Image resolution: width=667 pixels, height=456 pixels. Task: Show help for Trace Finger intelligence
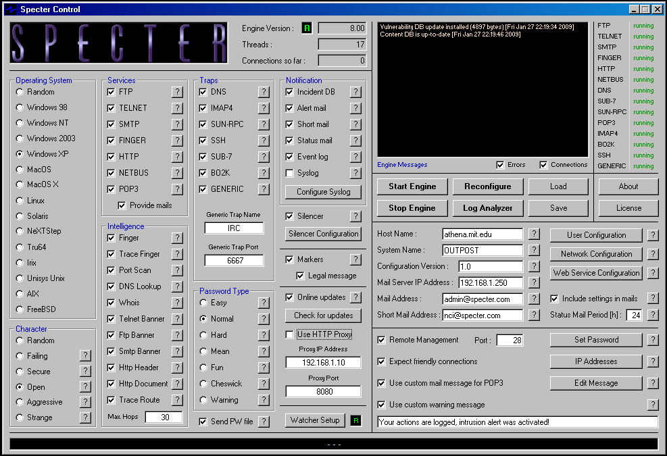coord(177,254)
